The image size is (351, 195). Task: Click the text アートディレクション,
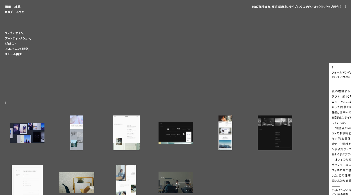[18, 38]
